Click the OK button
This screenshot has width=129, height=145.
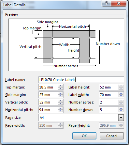pyautogui.click(x=84, y=136)
